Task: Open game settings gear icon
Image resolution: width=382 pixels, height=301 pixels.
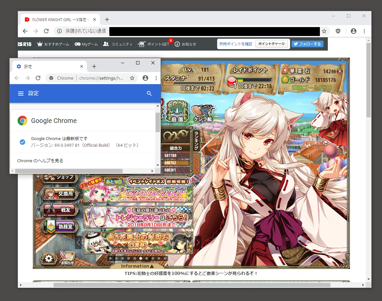Action: (x=49, y=258)
